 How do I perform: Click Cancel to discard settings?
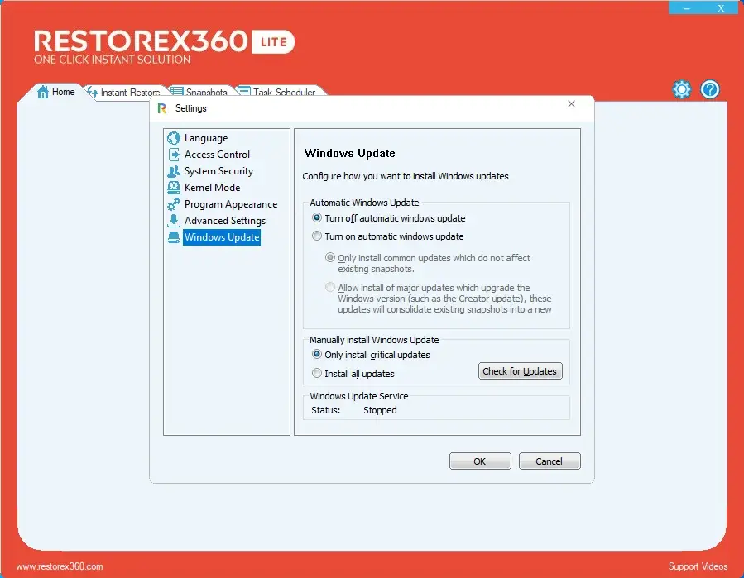pos(550,461)
